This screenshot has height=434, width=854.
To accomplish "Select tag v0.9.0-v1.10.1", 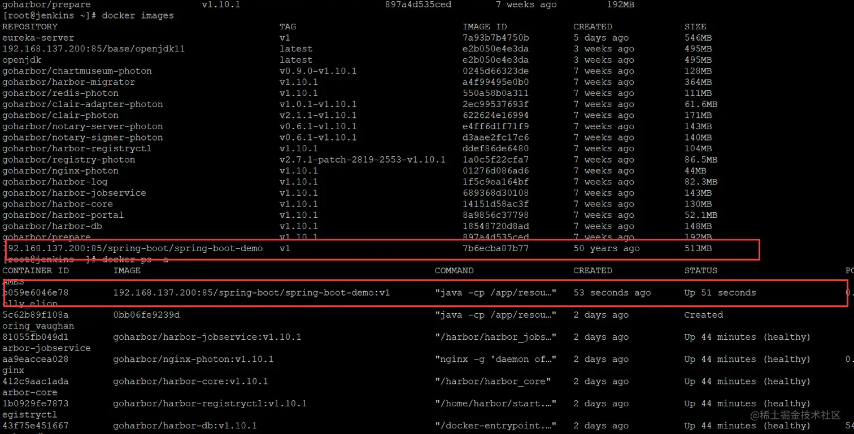I will click(318, 71).
